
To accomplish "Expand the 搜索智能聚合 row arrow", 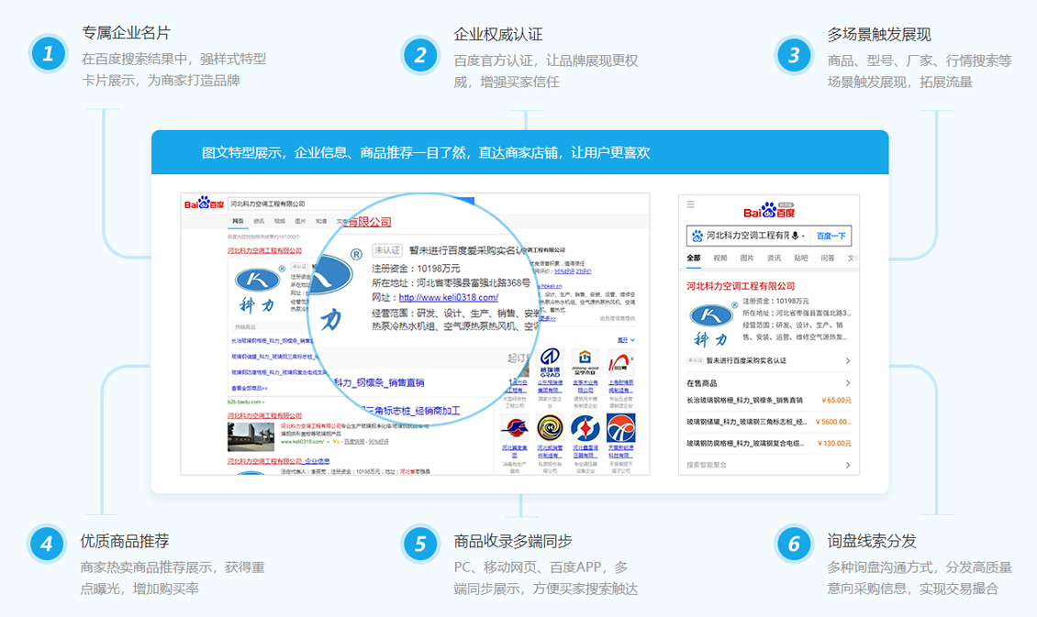I will [847, 465].
